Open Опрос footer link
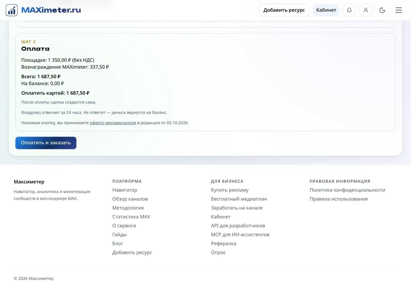The image size is (411, 295). 218,253
